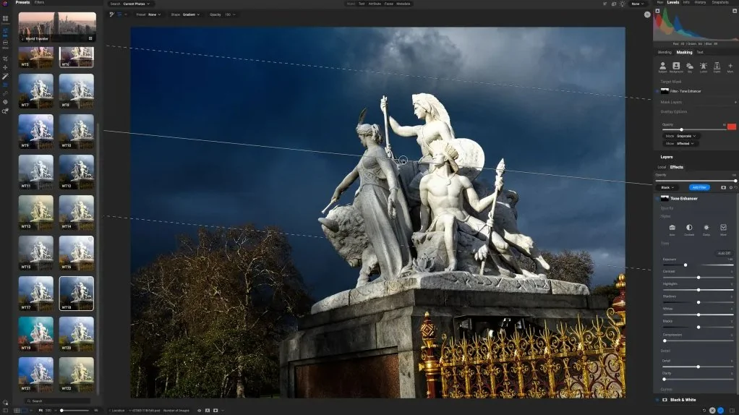Screen dimensions: 739x415
Task: Open the World Traveler preset grid icon
Action: coord(90,38)
